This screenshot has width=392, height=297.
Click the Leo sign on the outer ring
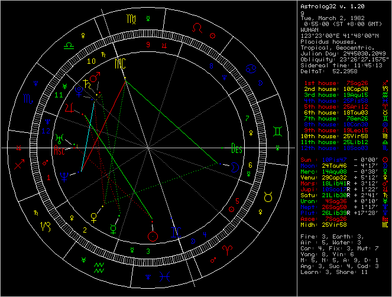coord(202,27)
